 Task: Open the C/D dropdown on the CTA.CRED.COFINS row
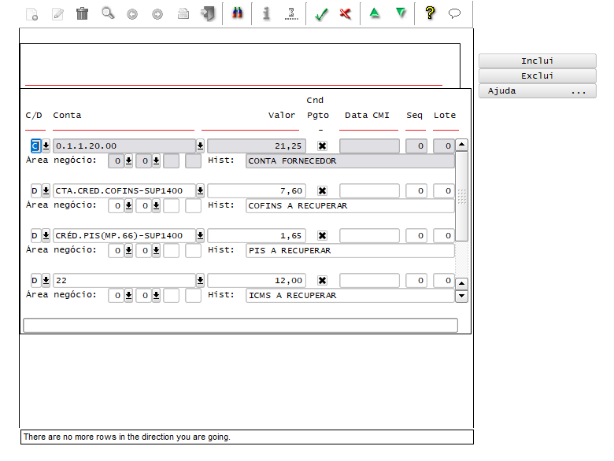pyautogui.click(x=46, y=191)
